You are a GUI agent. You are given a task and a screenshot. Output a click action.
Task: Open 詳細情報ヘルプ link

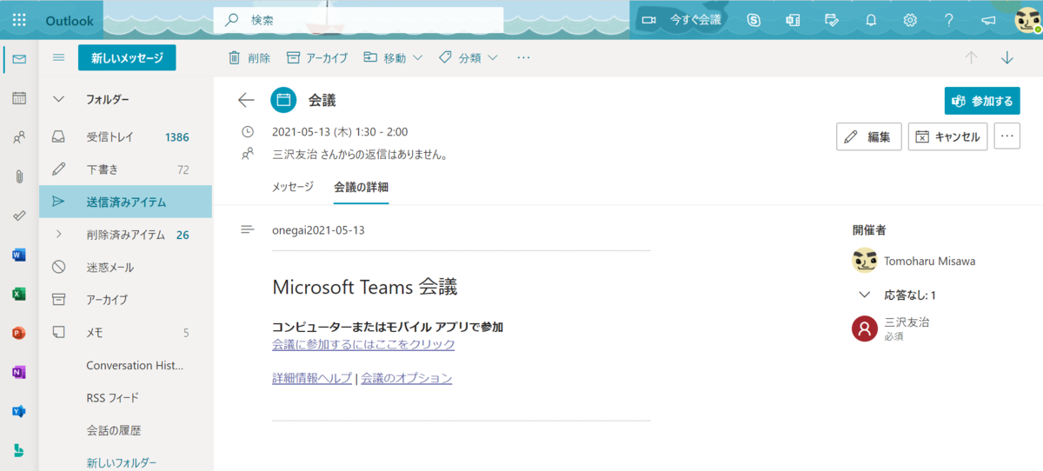pyautogui.click(x=312, y=378)
